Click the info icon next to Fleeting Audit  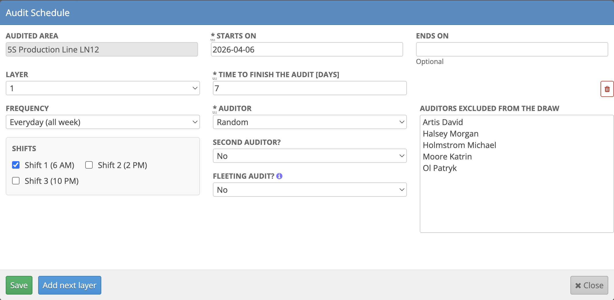(279, 176)
